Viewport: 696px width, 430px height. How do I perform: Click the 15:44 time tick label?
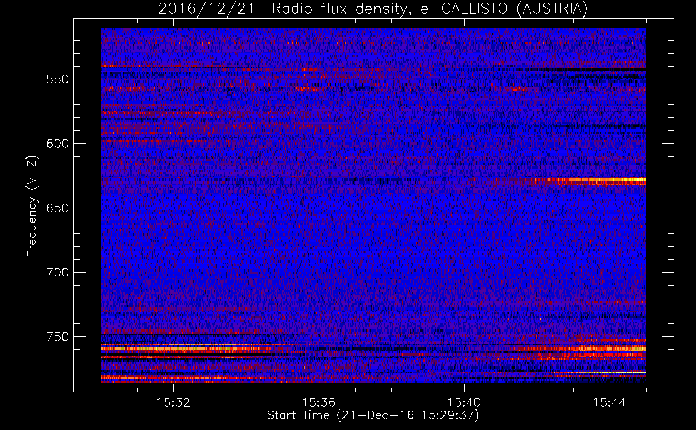(x=610, y=402)
